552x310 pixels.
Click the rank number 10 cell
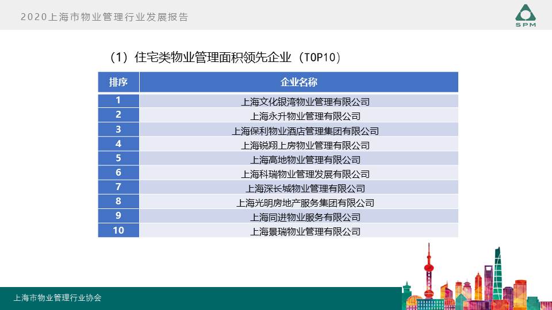tap(118, 230)
